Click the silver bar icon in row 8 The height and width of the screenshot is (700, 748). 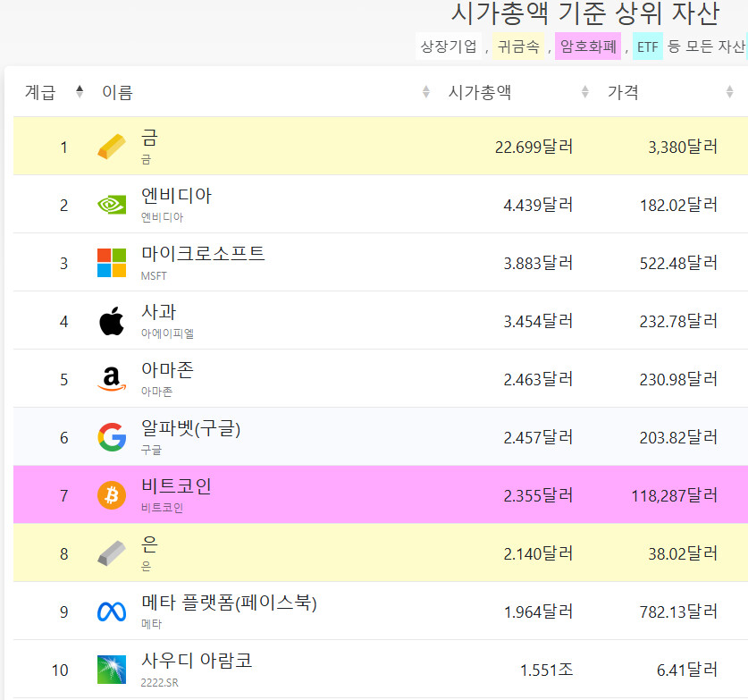(x=112, y=553)
